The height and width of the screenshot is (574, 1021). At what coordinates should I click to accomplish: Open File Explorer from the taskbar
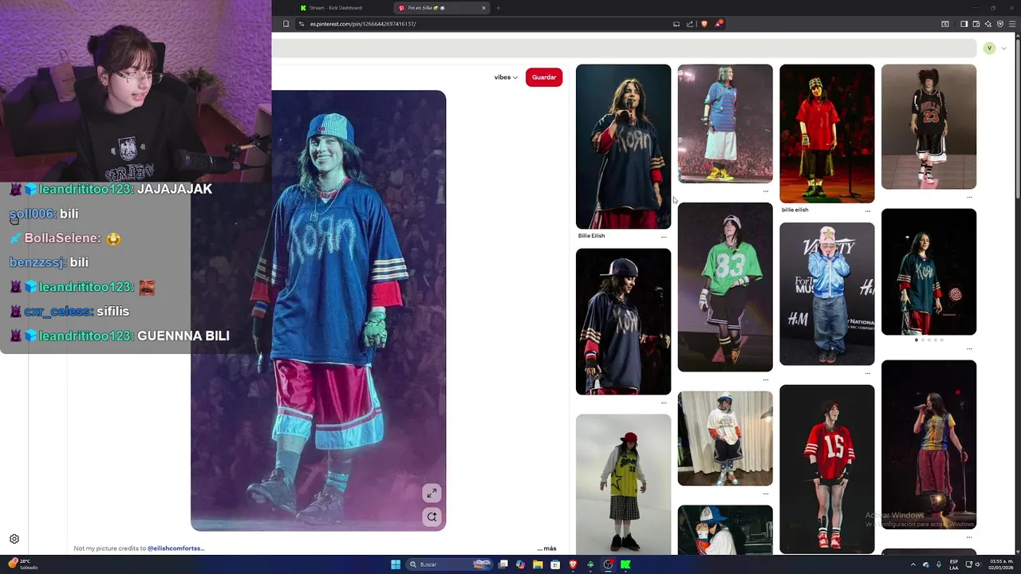pos(538,564)
